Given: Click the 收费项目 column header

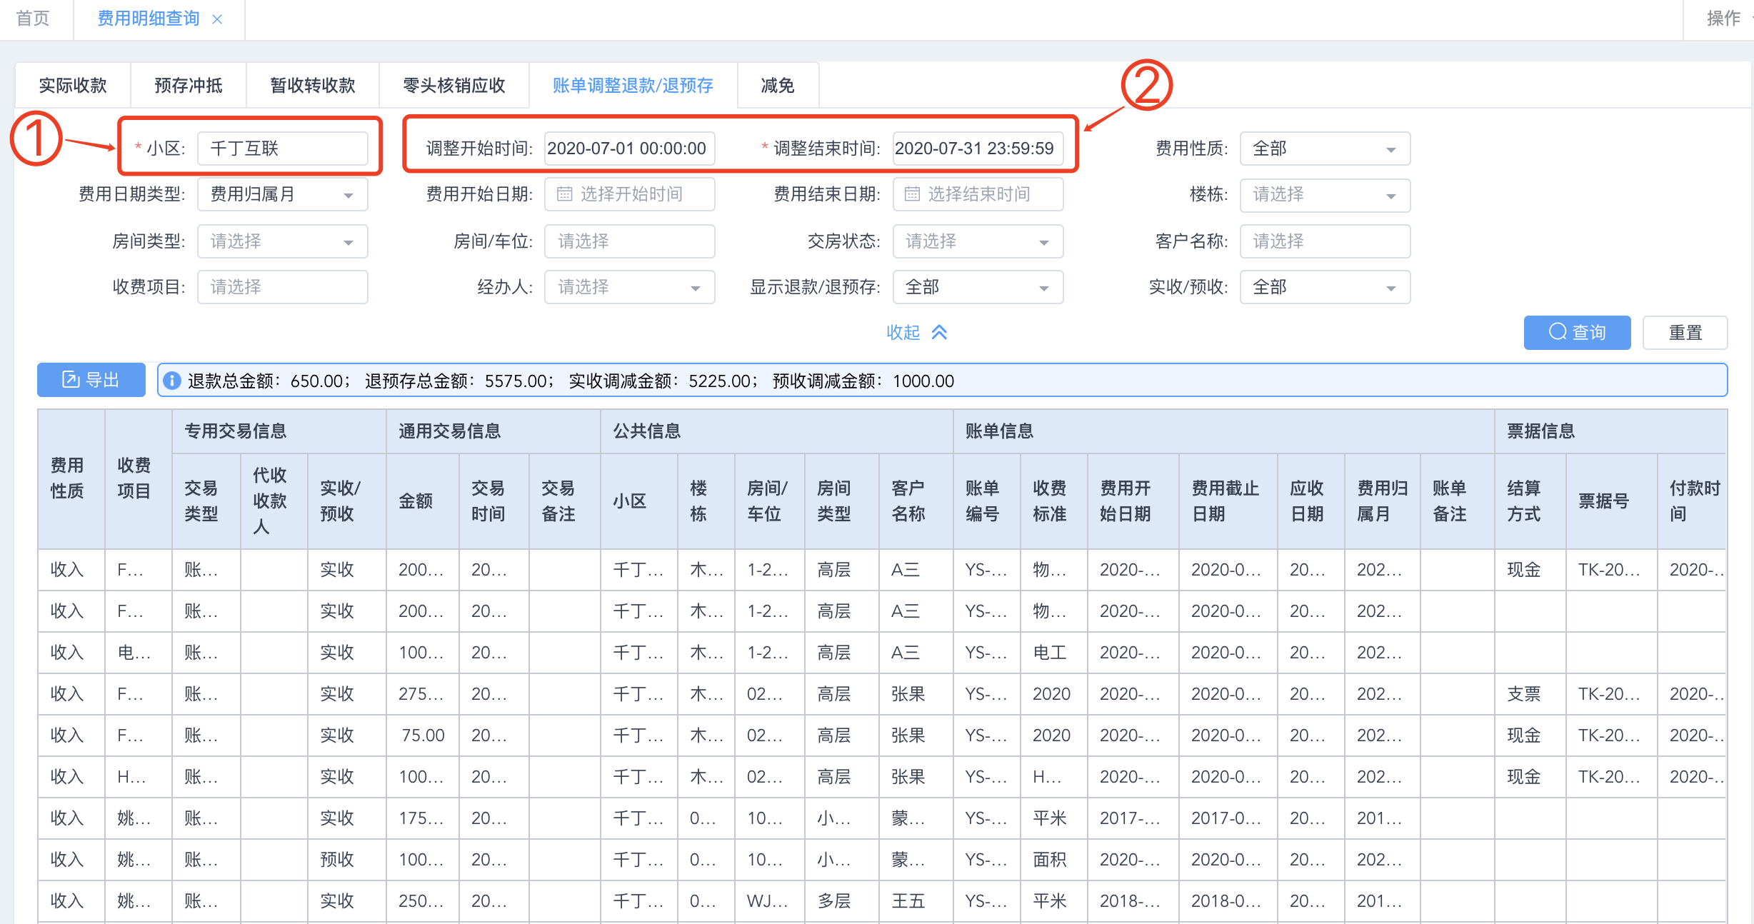Looking at the screenshot, I should (x=138, y=478).
